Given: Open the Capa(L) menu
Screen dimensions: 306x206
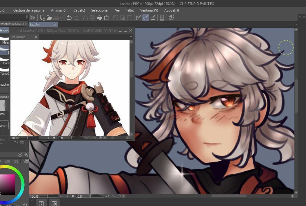Looking at the screenshot, I should [x=79, y=10].
